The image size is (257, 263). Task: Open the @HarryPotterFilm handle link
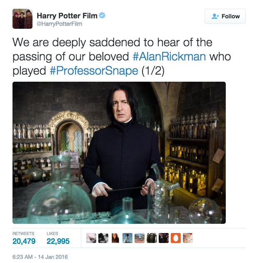(59, 24)
